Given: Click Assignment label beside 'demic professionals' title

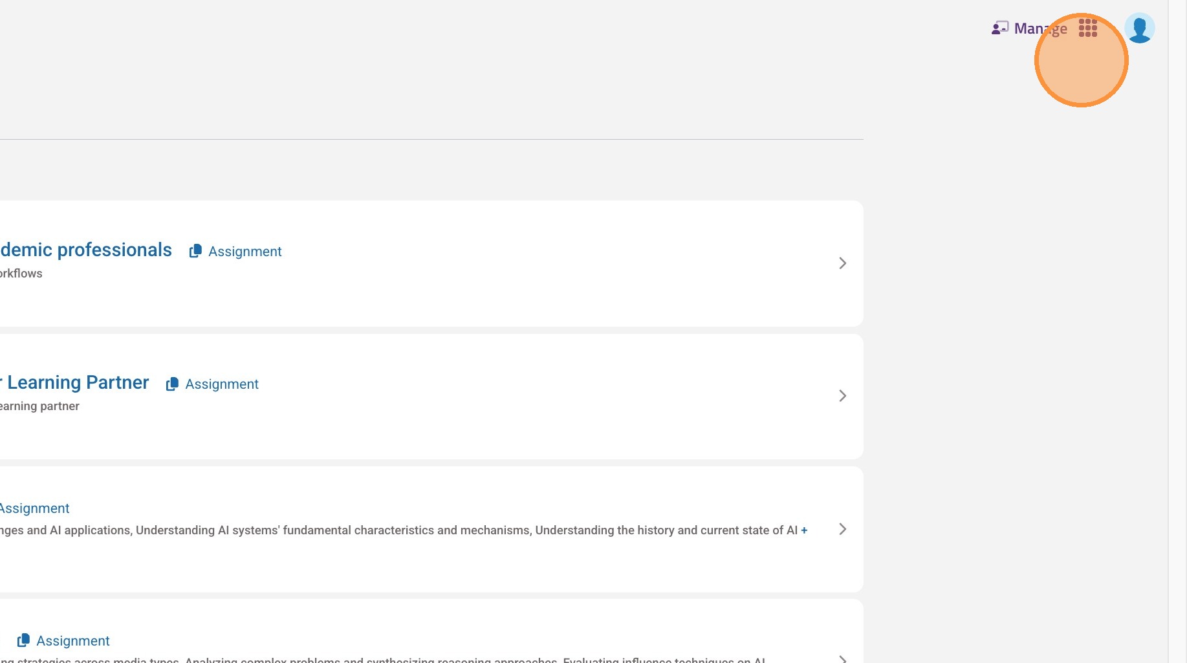Looking at the screenshot, I should pos(245,252).
